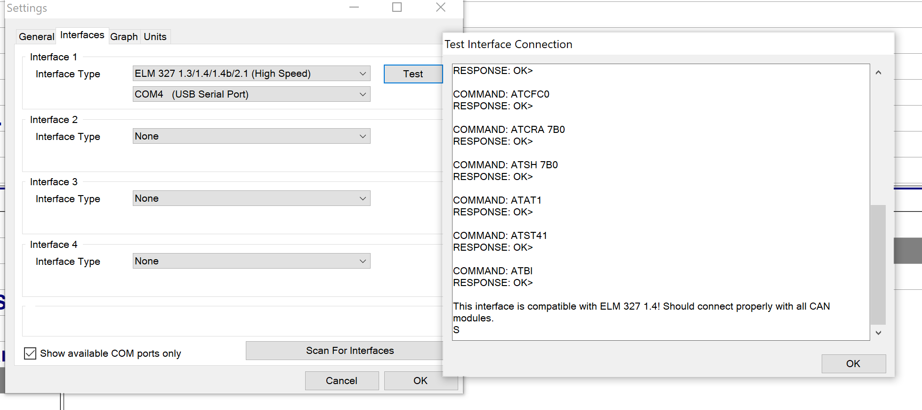Expand Interface 3 type dropdown
922x410 pixels.
[251, 198]
